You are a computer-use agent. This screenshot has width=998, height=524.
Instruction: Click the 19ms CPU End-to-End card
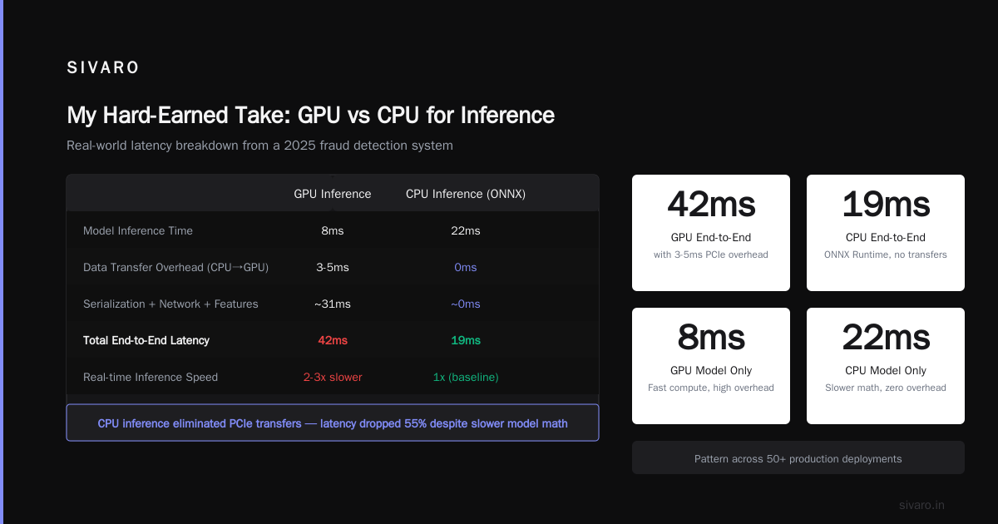coord(886,233)
